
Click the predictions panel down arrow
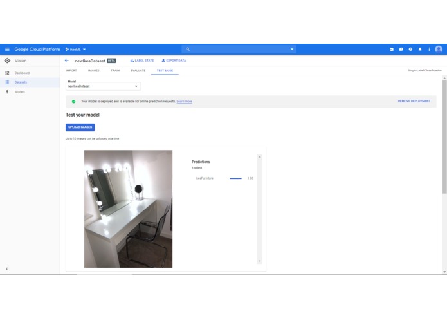[x=260, y=261]
